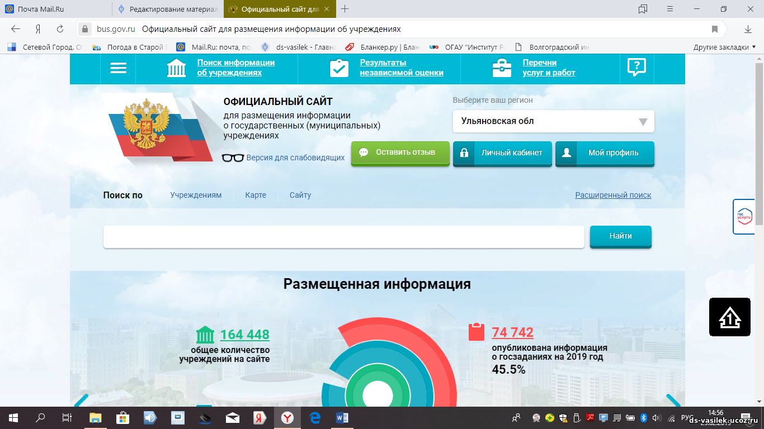Click the '74 742' published info link
Image resolution: width=764 pixels, height=429 pixels.
513,332
